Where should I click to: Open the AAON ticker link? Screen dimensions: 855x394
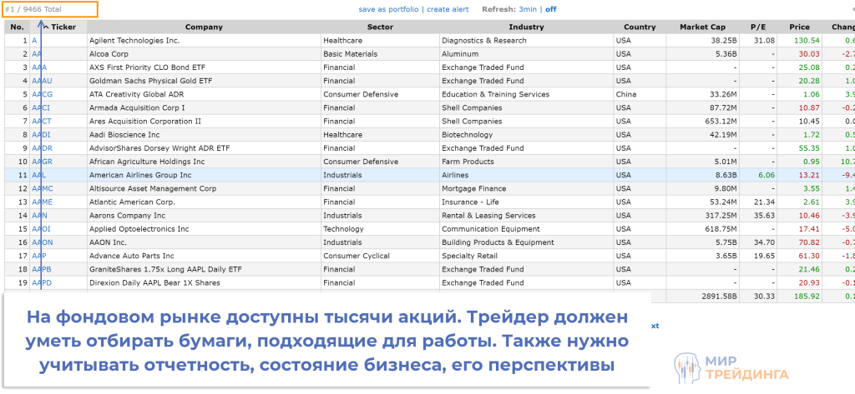click(x=42, y=242)
